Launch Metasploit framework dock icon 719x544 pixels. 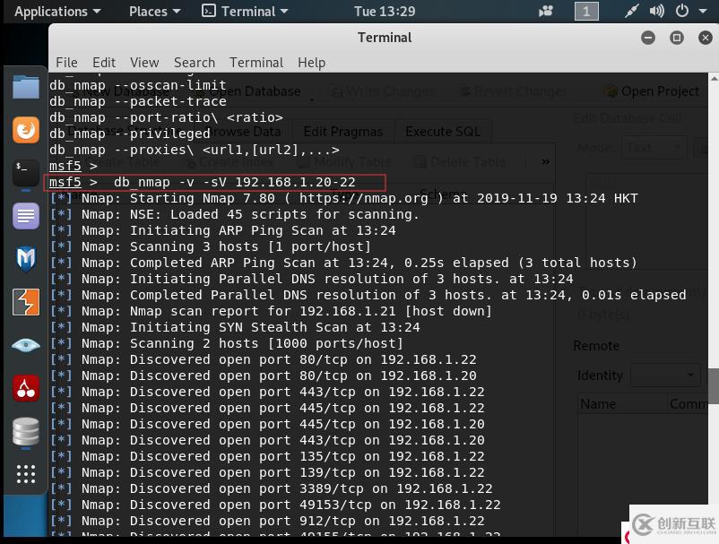[x=26, y=259]
